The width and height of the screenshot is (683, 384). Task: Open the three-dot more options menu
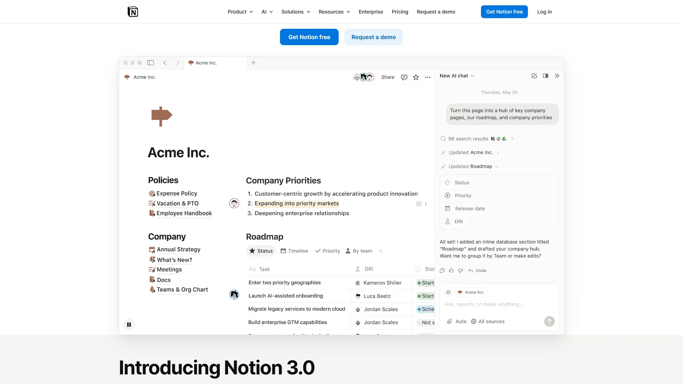(x=428, y=77)
